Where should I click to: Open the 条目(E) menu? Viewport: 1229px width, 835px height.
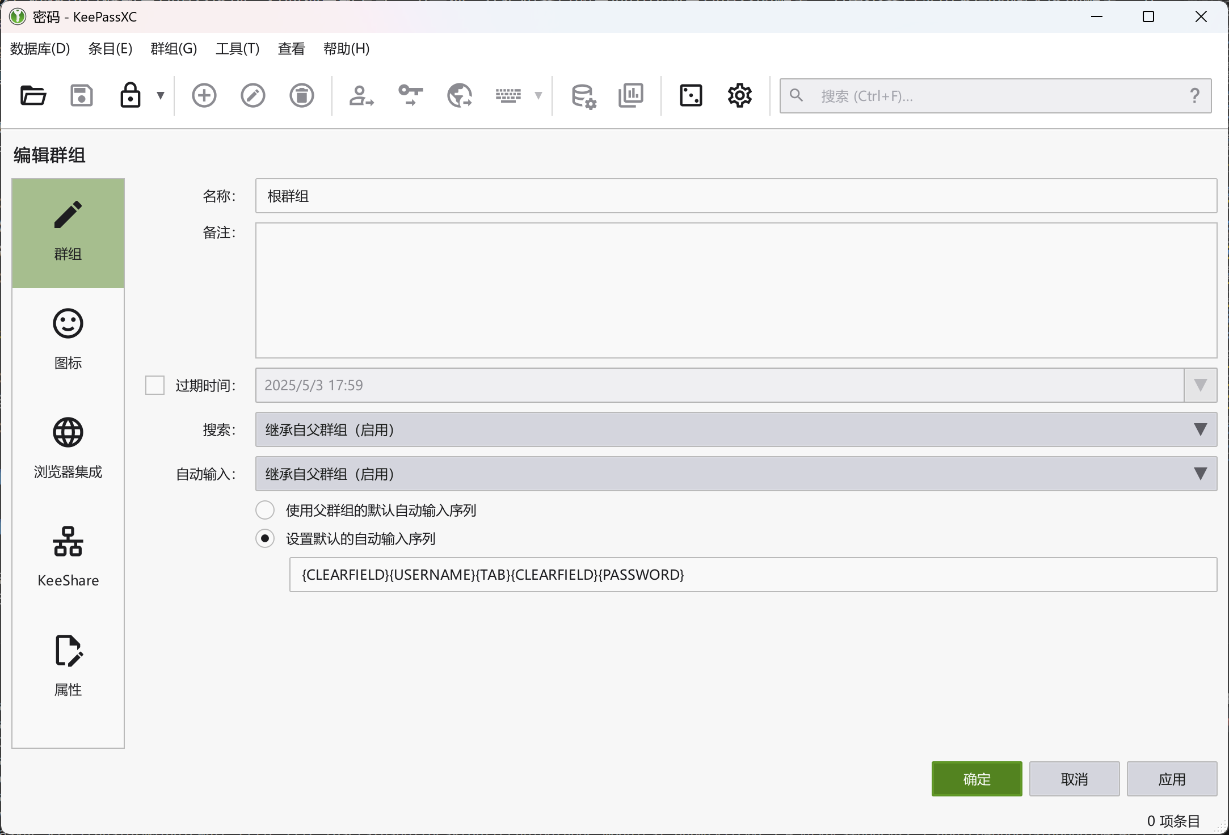pos(110,49)
